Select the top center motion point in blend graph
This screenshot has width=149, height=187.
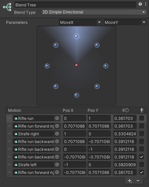pos(77,36)
